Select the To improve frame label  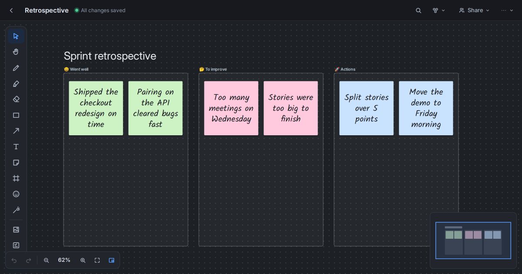tap(213, 69)
